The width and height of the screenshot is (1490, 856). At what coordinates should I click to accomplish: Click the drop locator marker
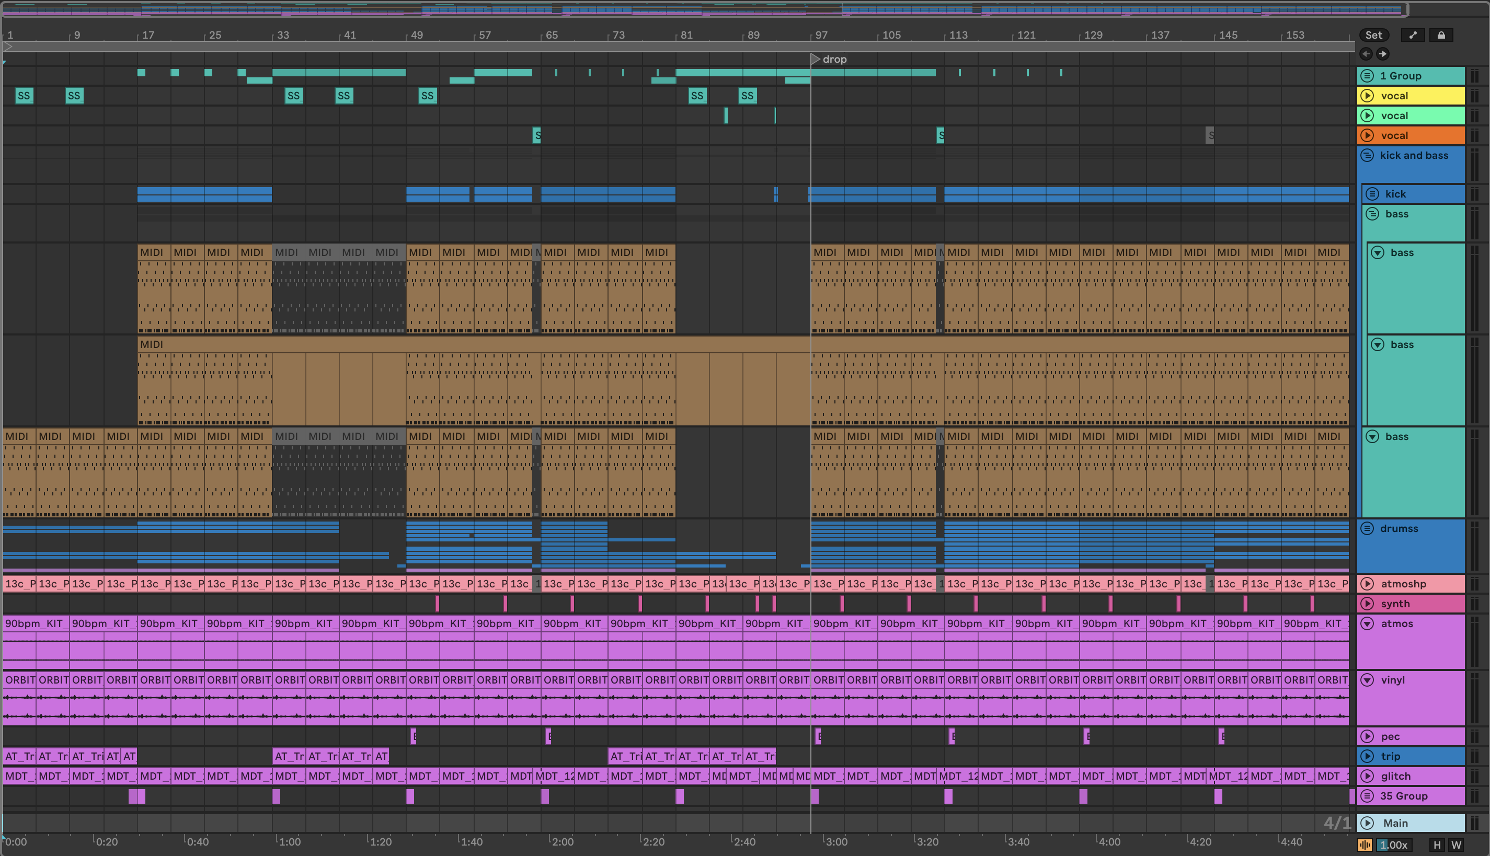coord(815,60)
